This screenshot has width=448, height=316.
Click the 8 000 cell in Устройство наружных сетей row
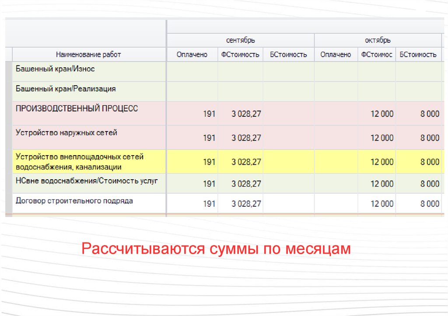[430, 138]
